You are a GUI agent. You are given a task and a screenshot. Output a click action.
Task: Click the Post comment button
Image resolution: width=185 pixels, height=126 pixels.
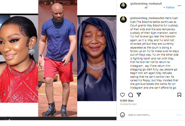[x=179, y=115]
